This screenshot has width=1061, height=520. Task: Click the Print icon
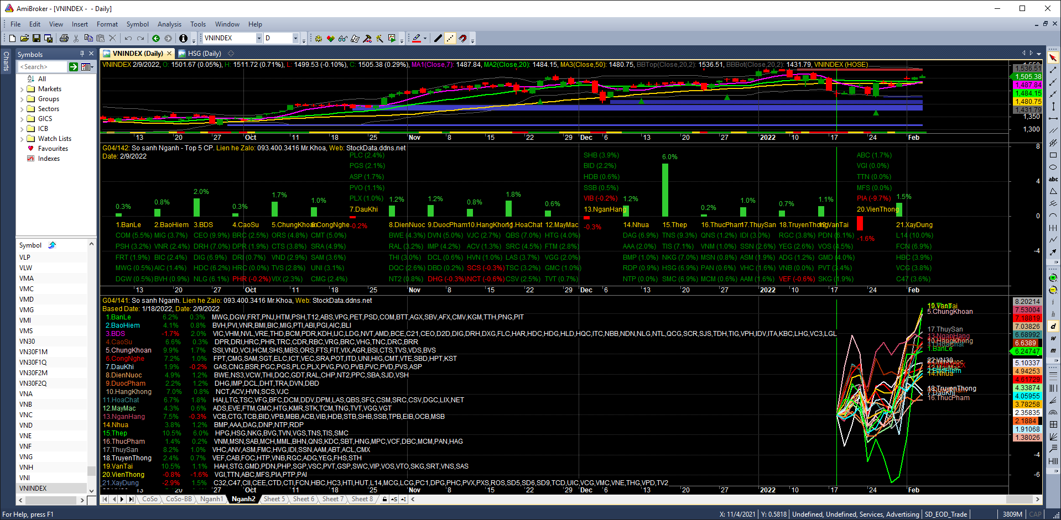pos(64,38)
